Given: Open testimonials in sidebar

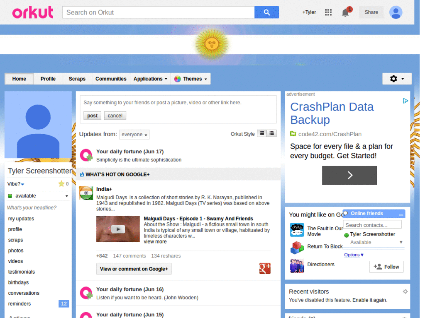Looking at the screenshot, I should click(x=22, y=272).
